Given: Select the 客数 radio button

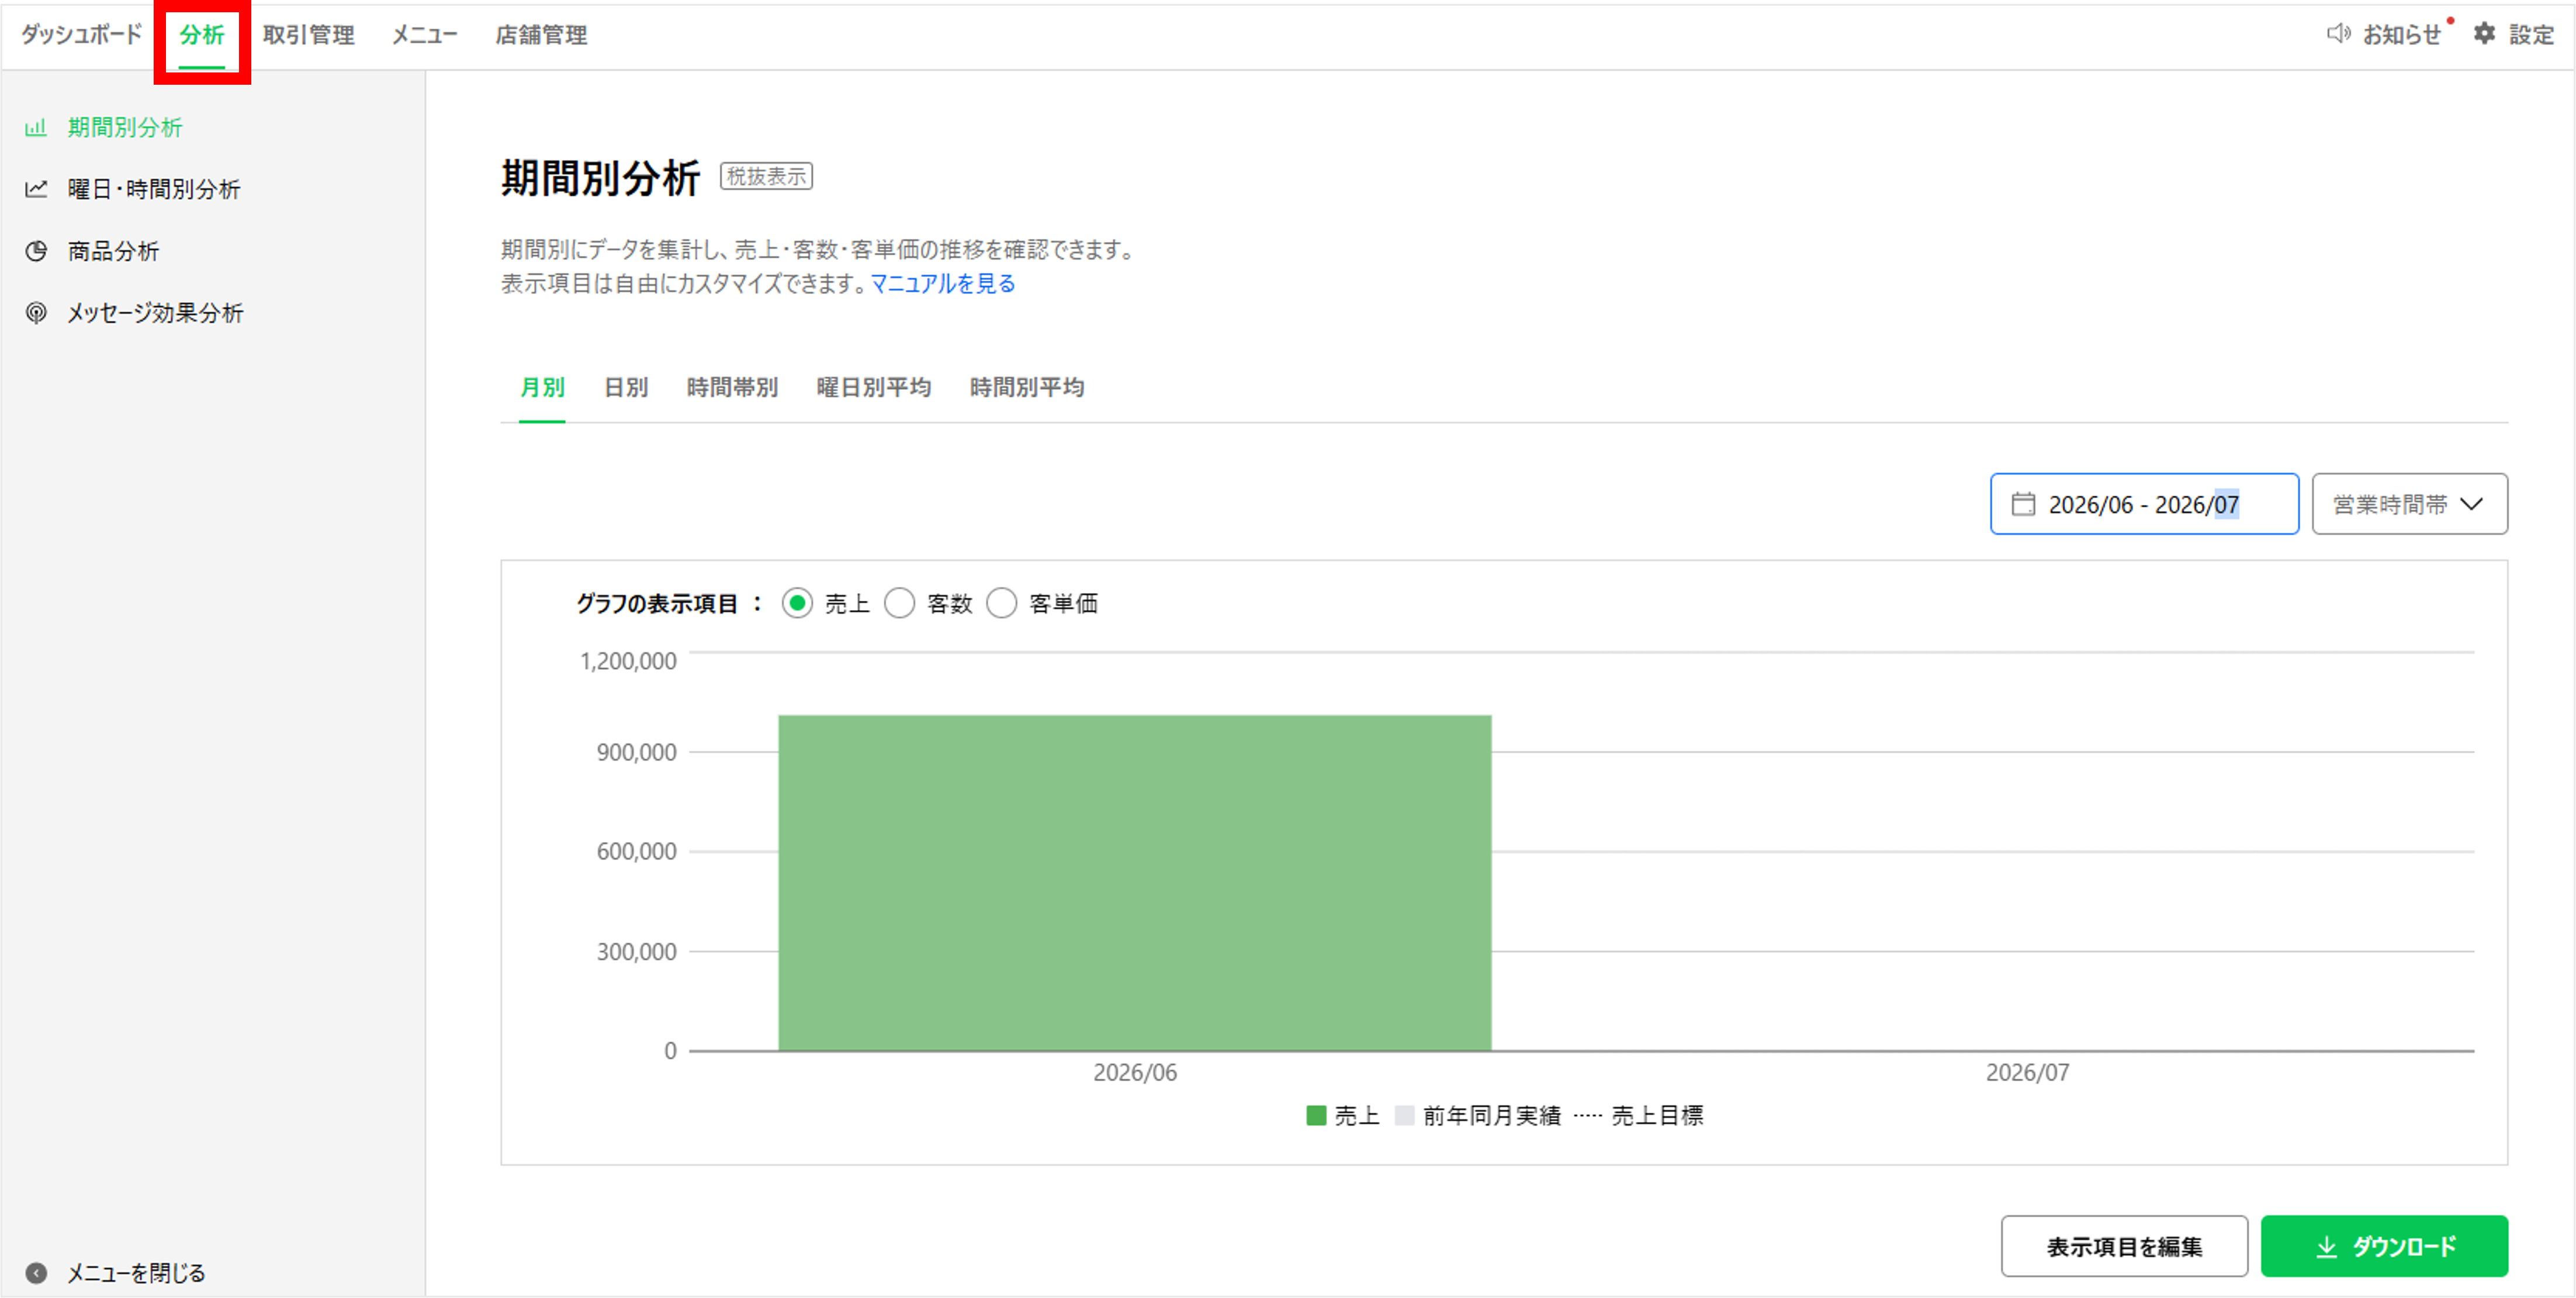Looking at the screenshot, I should coord(899,604).
